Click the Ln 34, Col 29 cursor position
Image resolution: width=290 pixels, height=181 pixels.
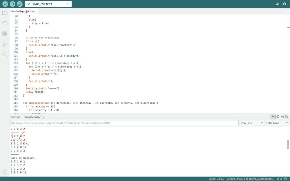pos(216,179)
